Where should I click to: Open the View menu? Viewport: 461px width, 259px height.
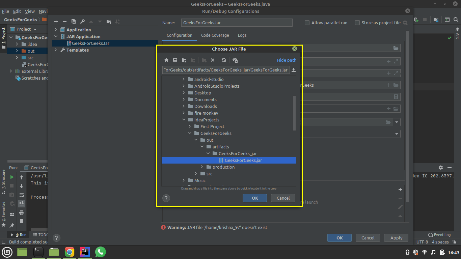pos(30,11)
